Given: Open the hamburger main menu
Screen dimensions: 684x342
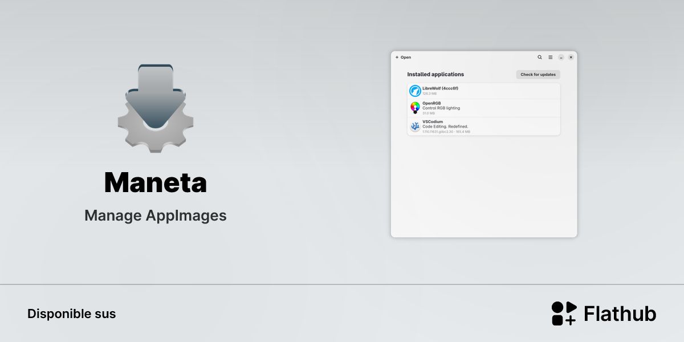Looking at the screenshot, I should (x=551, y=57).
